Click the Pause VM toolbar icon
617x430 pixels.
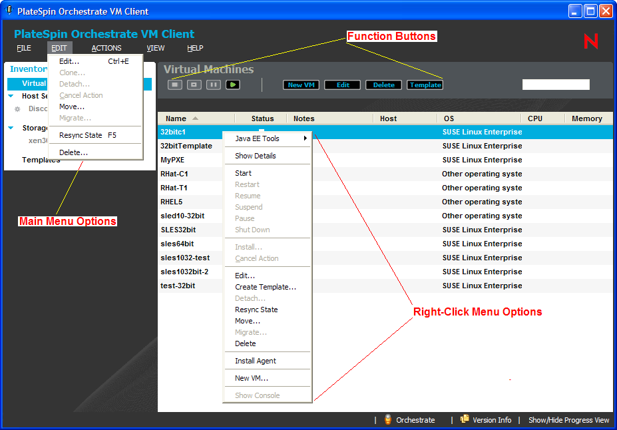pos(214,85)
